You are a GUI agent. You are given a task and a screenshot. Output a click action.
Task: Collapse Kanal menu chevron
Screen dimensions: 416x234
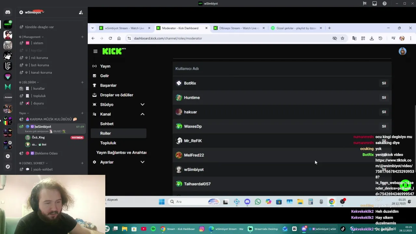[142, 114]
